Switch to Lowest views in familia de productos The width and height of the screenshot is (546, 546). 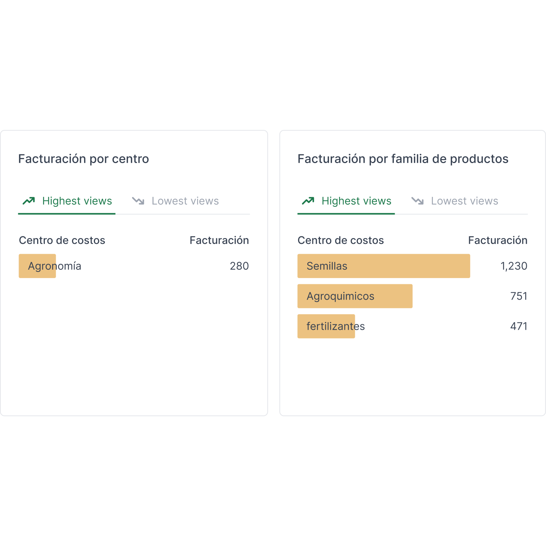coord(455,201)
